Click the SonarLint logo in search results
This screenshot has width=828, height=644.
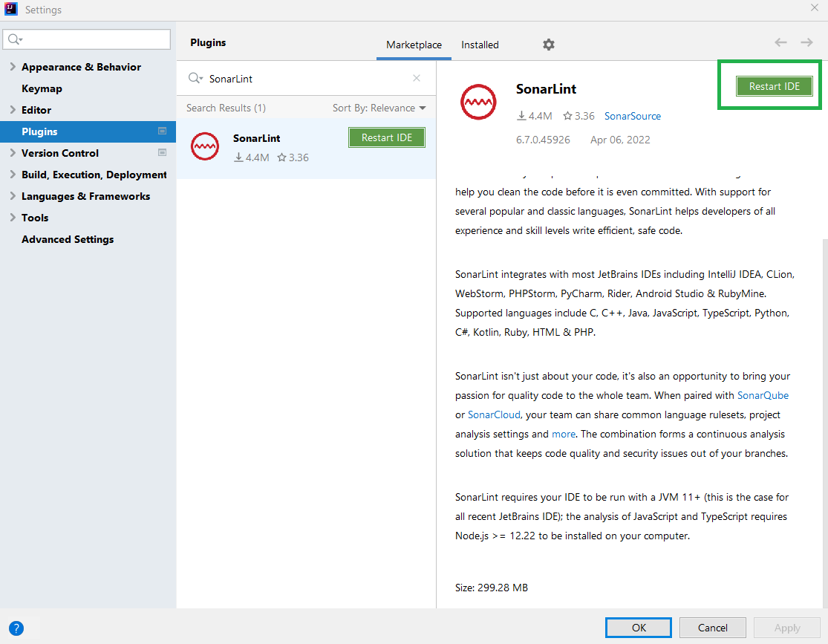(x=205, y=146)
